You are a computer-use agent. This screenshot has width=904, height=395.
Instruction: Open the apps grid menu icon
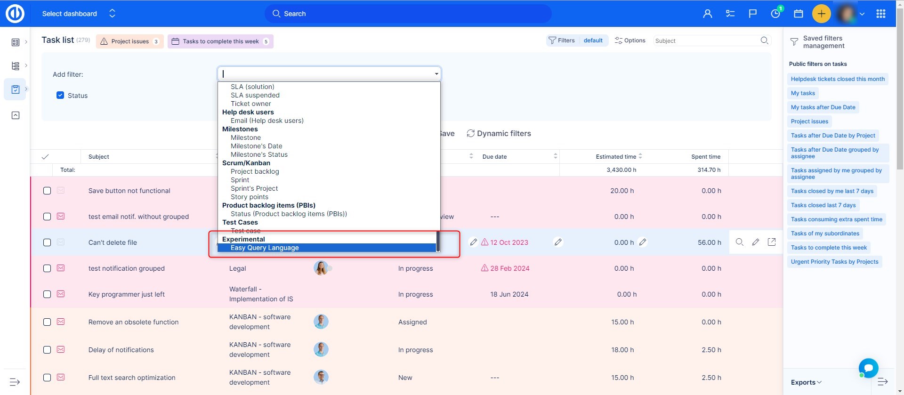click(880, 14)
